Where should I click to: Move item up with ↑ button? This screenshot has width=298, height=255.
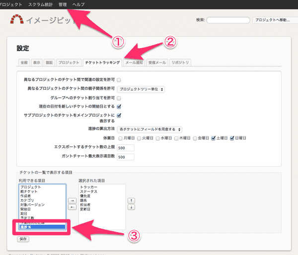(131, 201)
